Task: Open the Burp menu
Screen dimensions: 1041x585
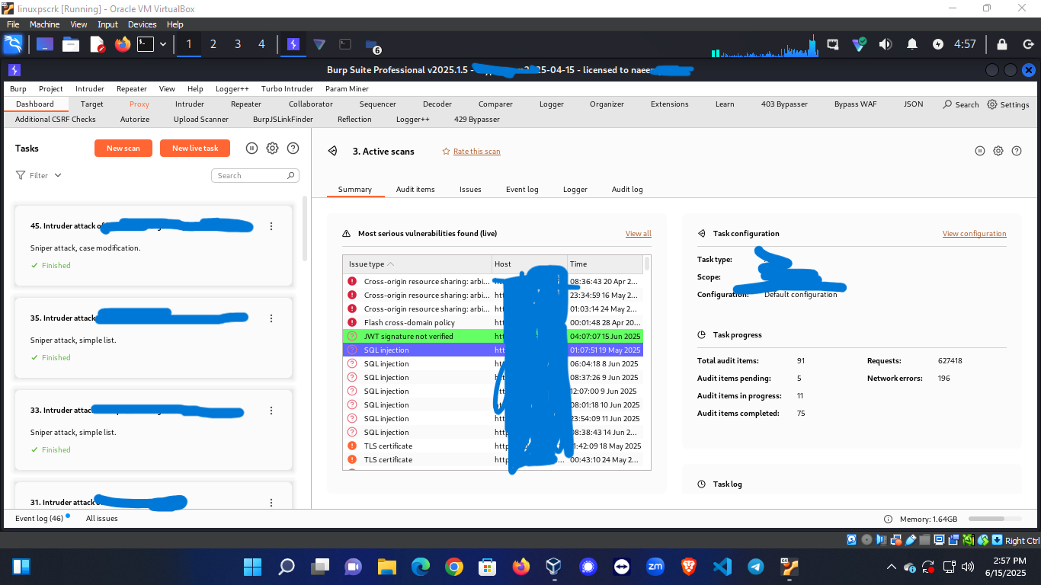Action: [x=18, y=88]
